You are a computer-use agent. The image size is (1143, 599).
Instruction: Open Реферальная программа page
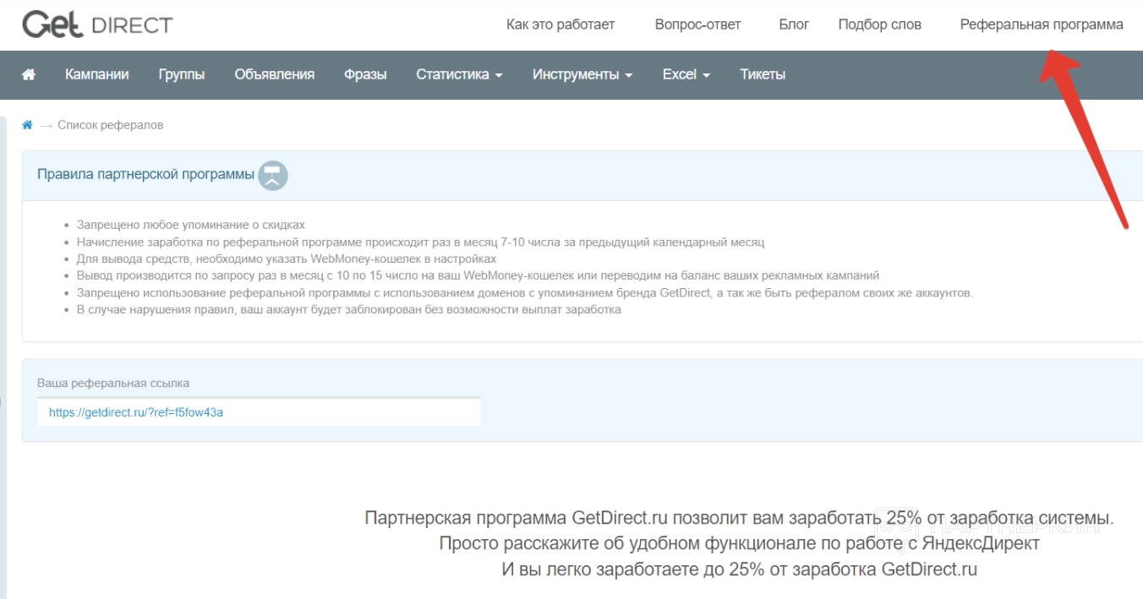(1042, 25)
